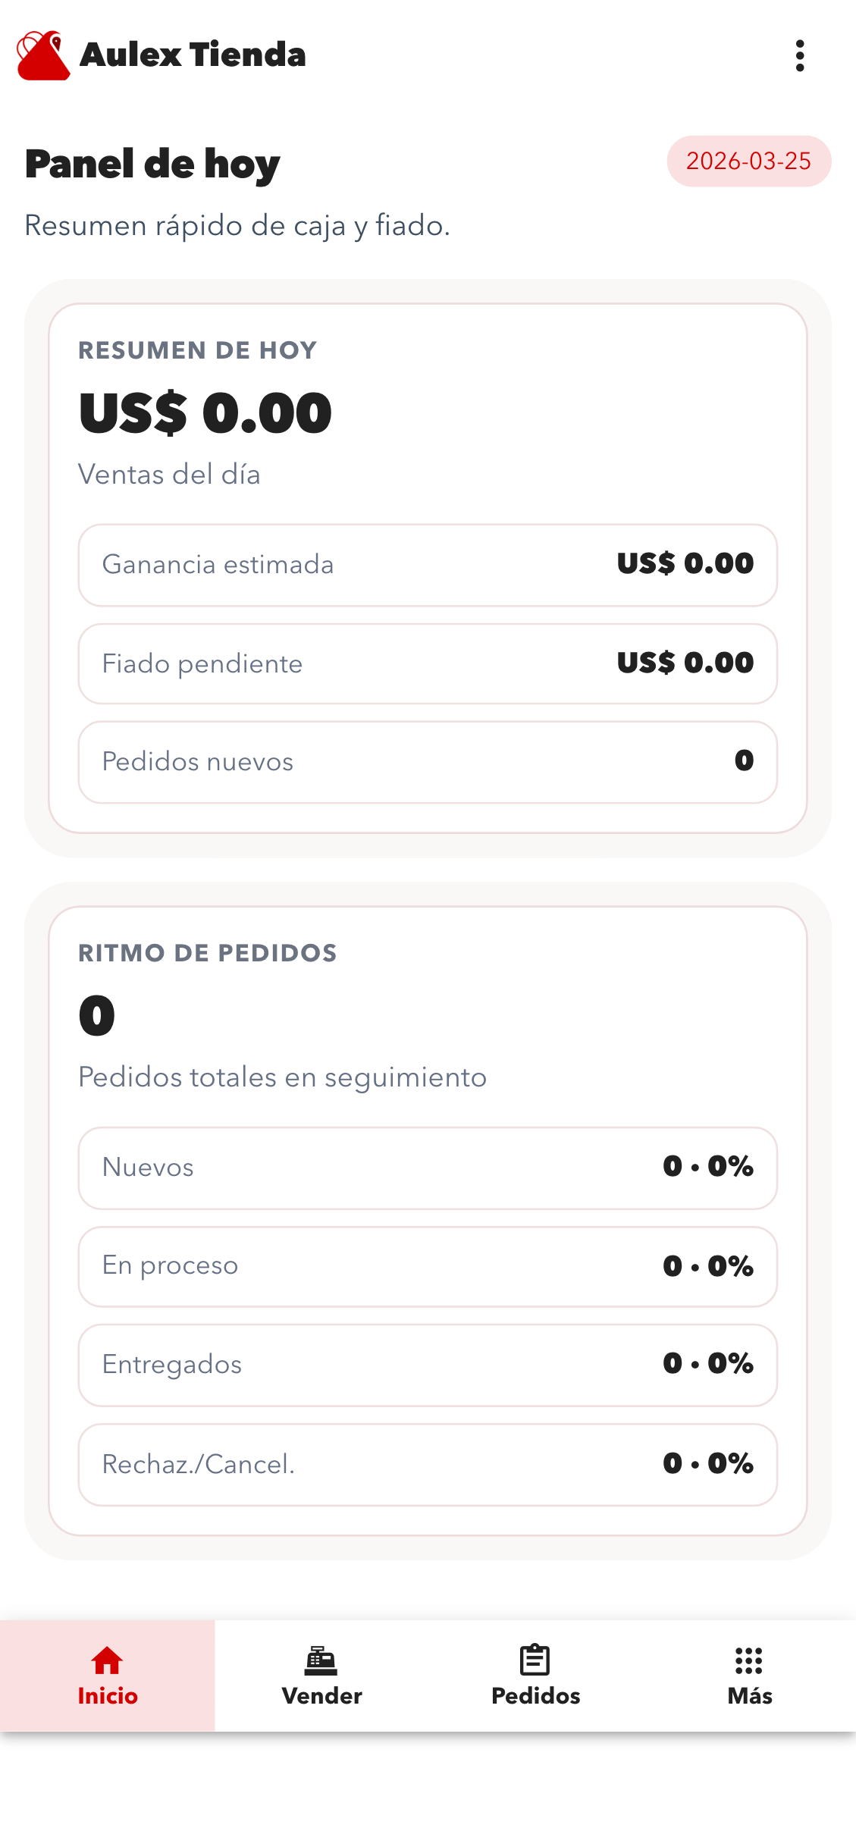Tap the Aulex Tienda logo icon
The height and width of the screenshot is (1831, 856).
pos(43,55)
